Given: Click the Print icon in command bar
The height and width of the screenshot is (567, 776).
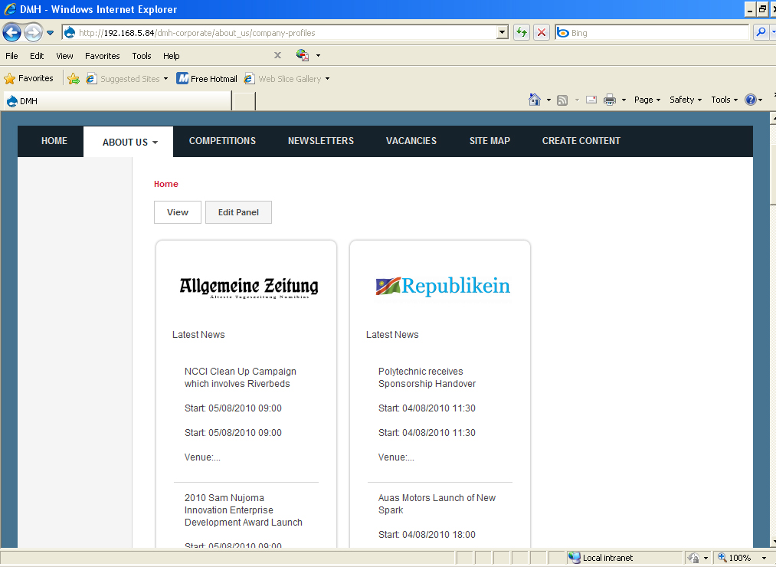Looking at the screenshot, I should 610,100.
